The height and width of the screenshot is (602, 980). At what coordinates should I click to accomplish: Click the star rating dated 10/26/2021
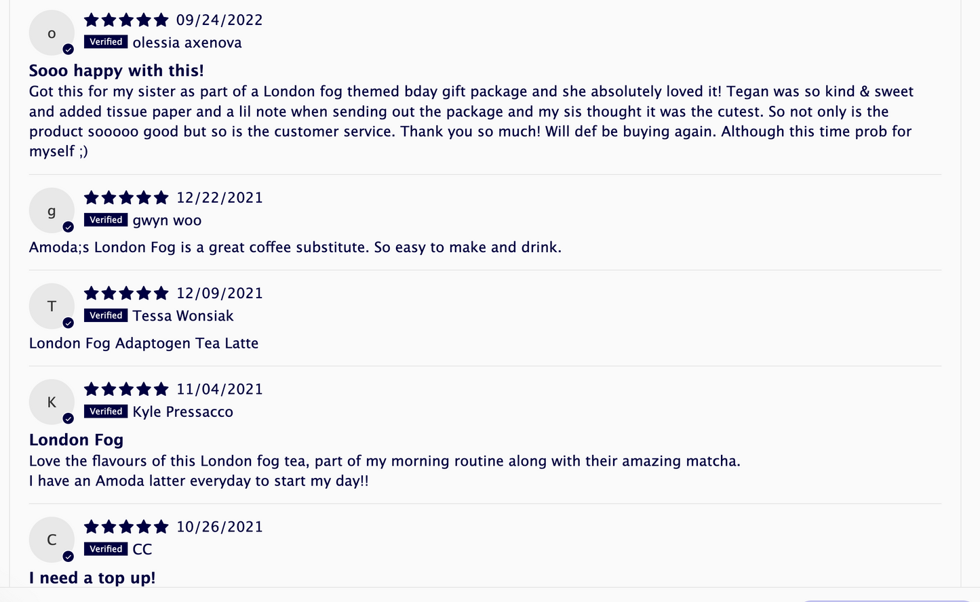(126, 527)
